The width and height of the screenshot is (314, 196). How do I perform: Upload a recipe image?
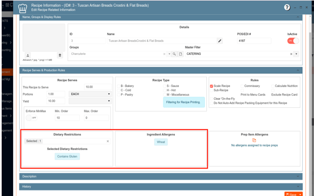tap(28, 55)
